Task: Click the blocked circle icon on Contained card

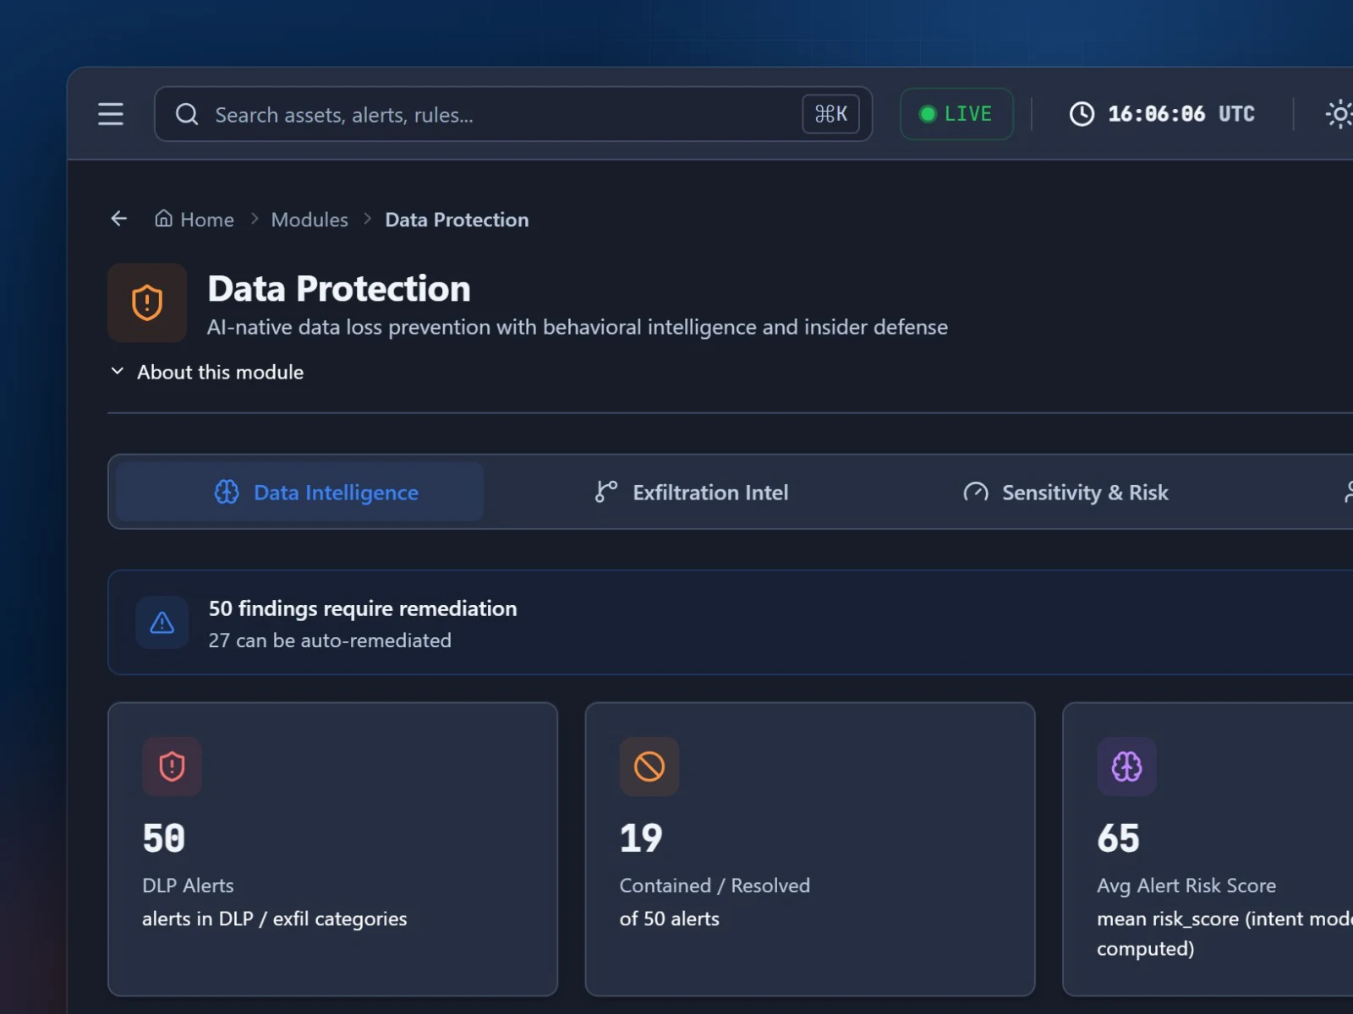Action: (649, 766)
